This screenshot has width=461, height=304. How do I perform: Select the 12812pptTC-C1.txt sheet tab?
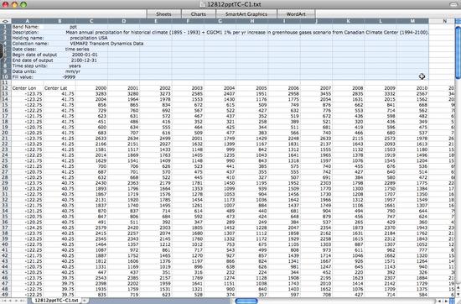tap(56, 301)
